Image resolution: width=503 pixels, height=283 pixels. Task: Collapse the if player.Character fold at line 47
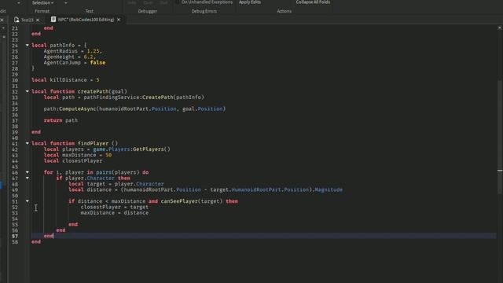tap(28, 178)
